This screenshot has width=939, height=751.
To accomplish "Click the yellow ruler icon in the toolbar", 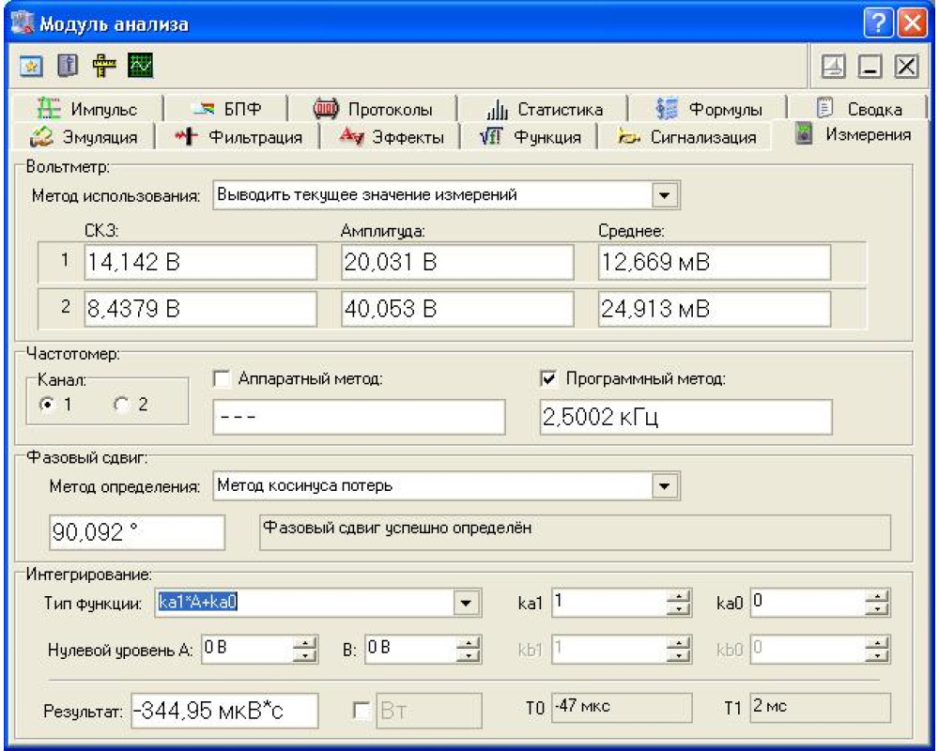I will 104,67.
